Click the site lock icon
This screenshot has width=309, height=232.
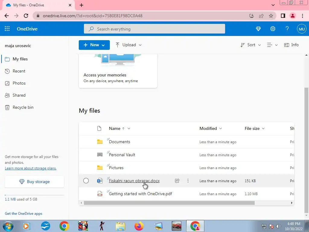pyautogui.click(x=38, y=16)
